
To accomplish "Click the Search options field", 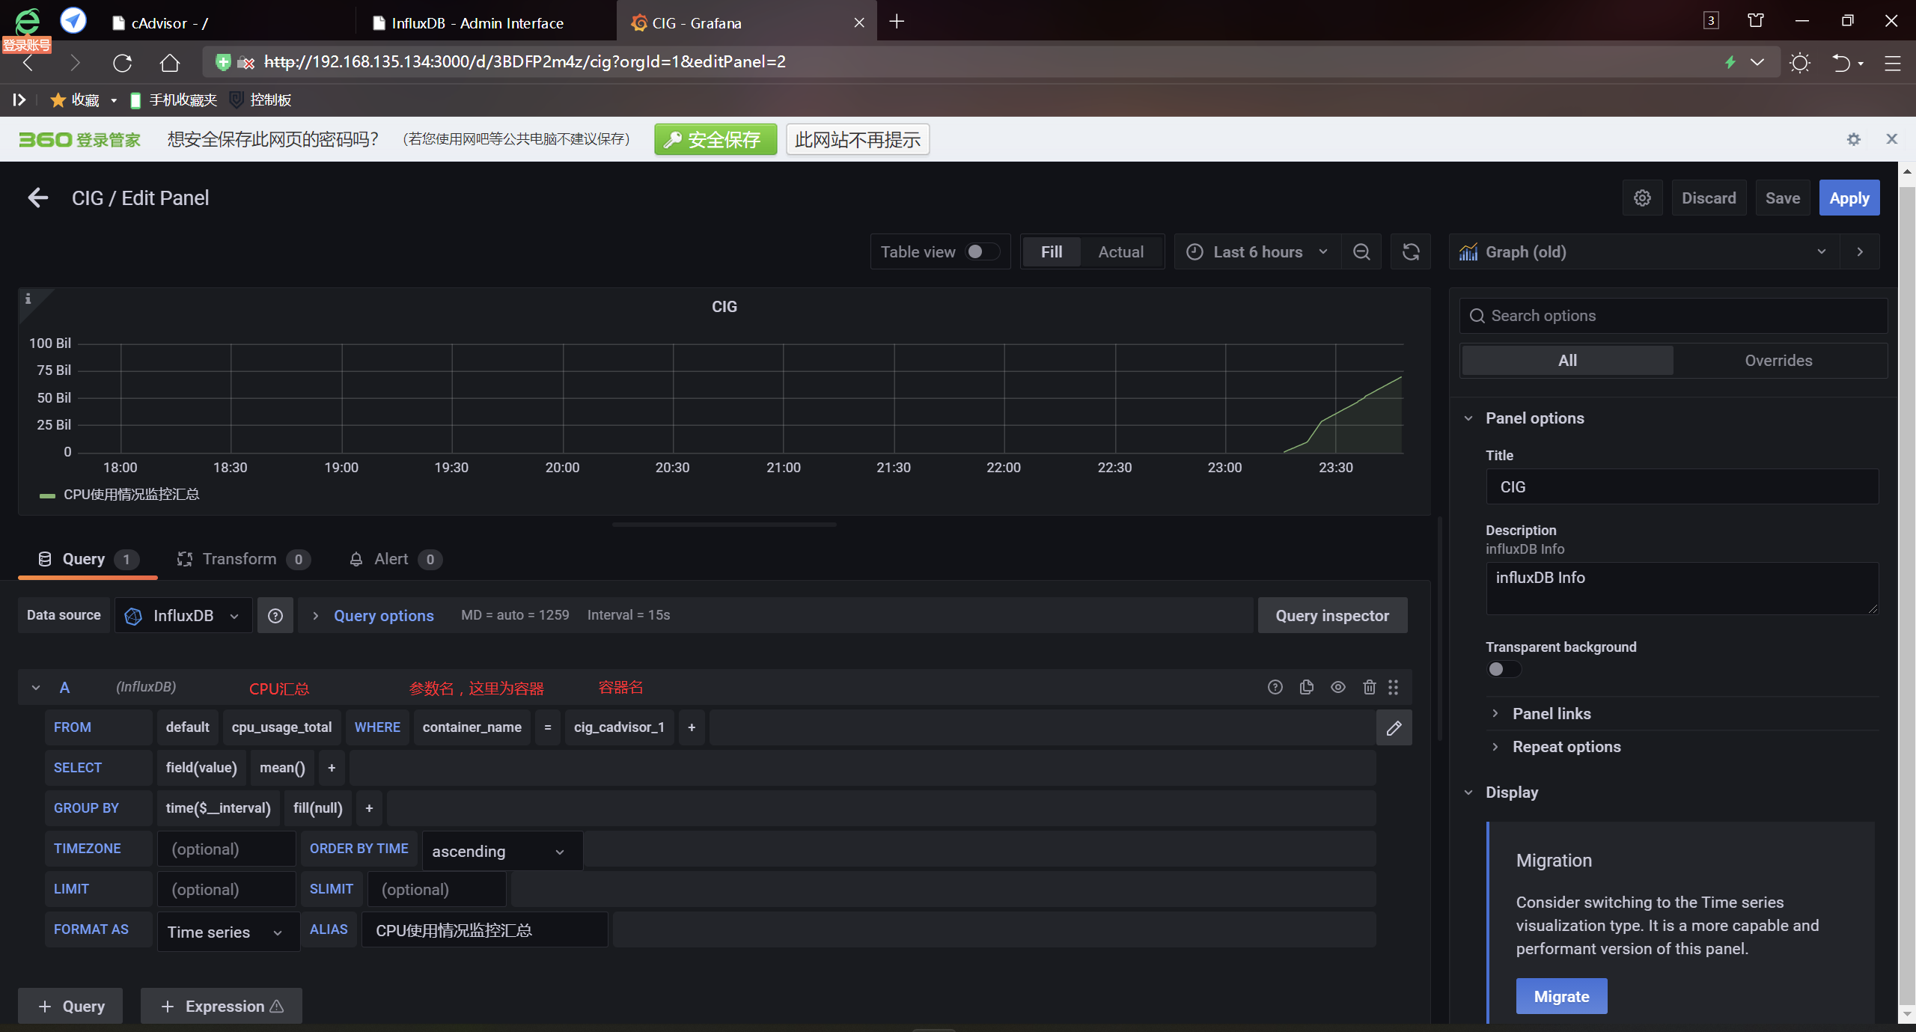I will pos(1674,316).
